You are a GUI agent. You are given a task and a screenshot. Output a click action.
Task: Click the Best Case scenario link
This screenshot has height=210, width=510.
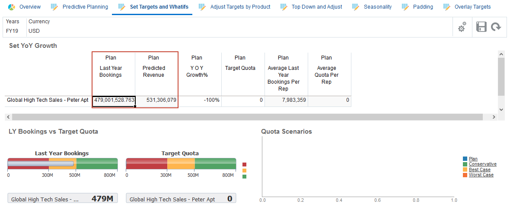coord(479,170)
